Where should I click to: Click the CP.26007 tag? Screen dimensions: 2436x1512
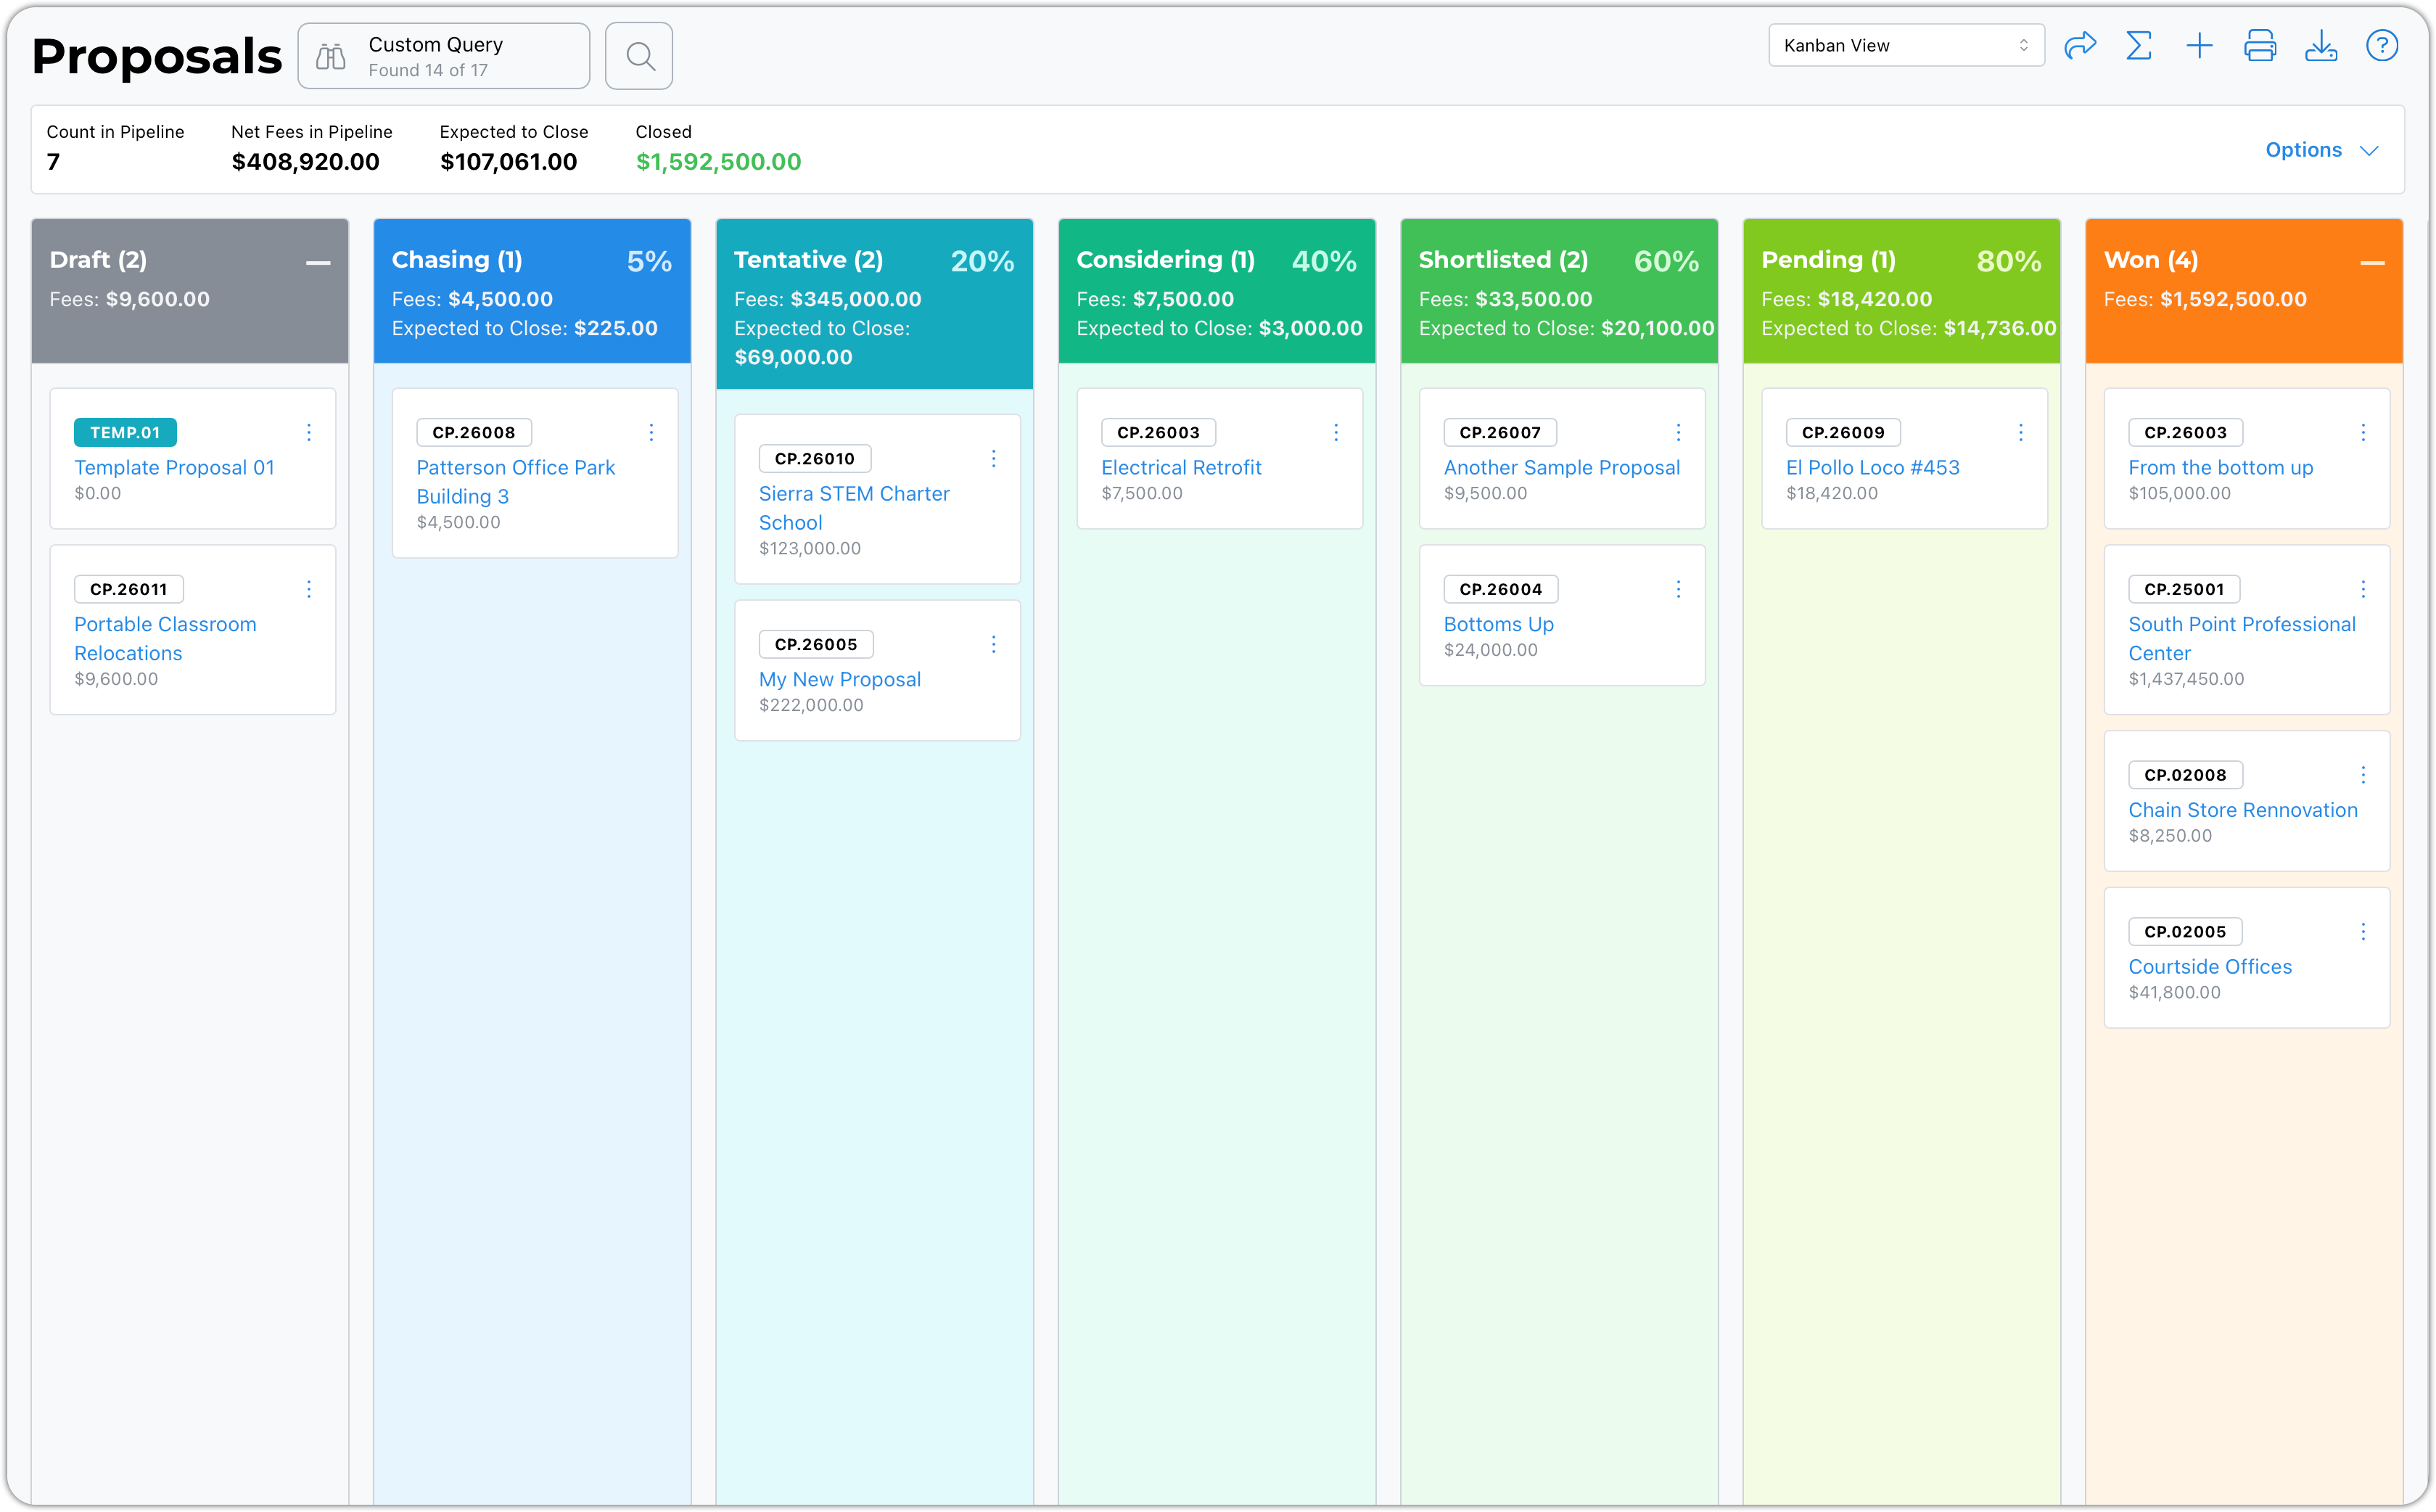(1499, 432)
